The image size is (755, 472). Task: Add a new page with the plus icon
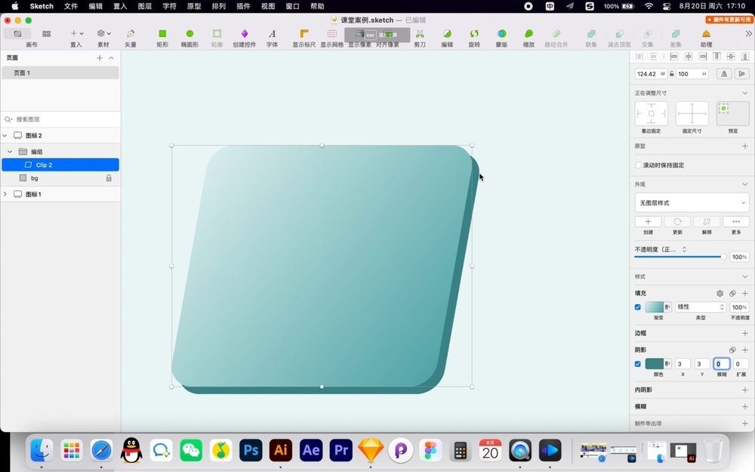point(100,58)
